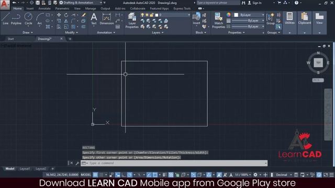
Task: Select the Text annotation tool
Action: [x=94, y=19]
